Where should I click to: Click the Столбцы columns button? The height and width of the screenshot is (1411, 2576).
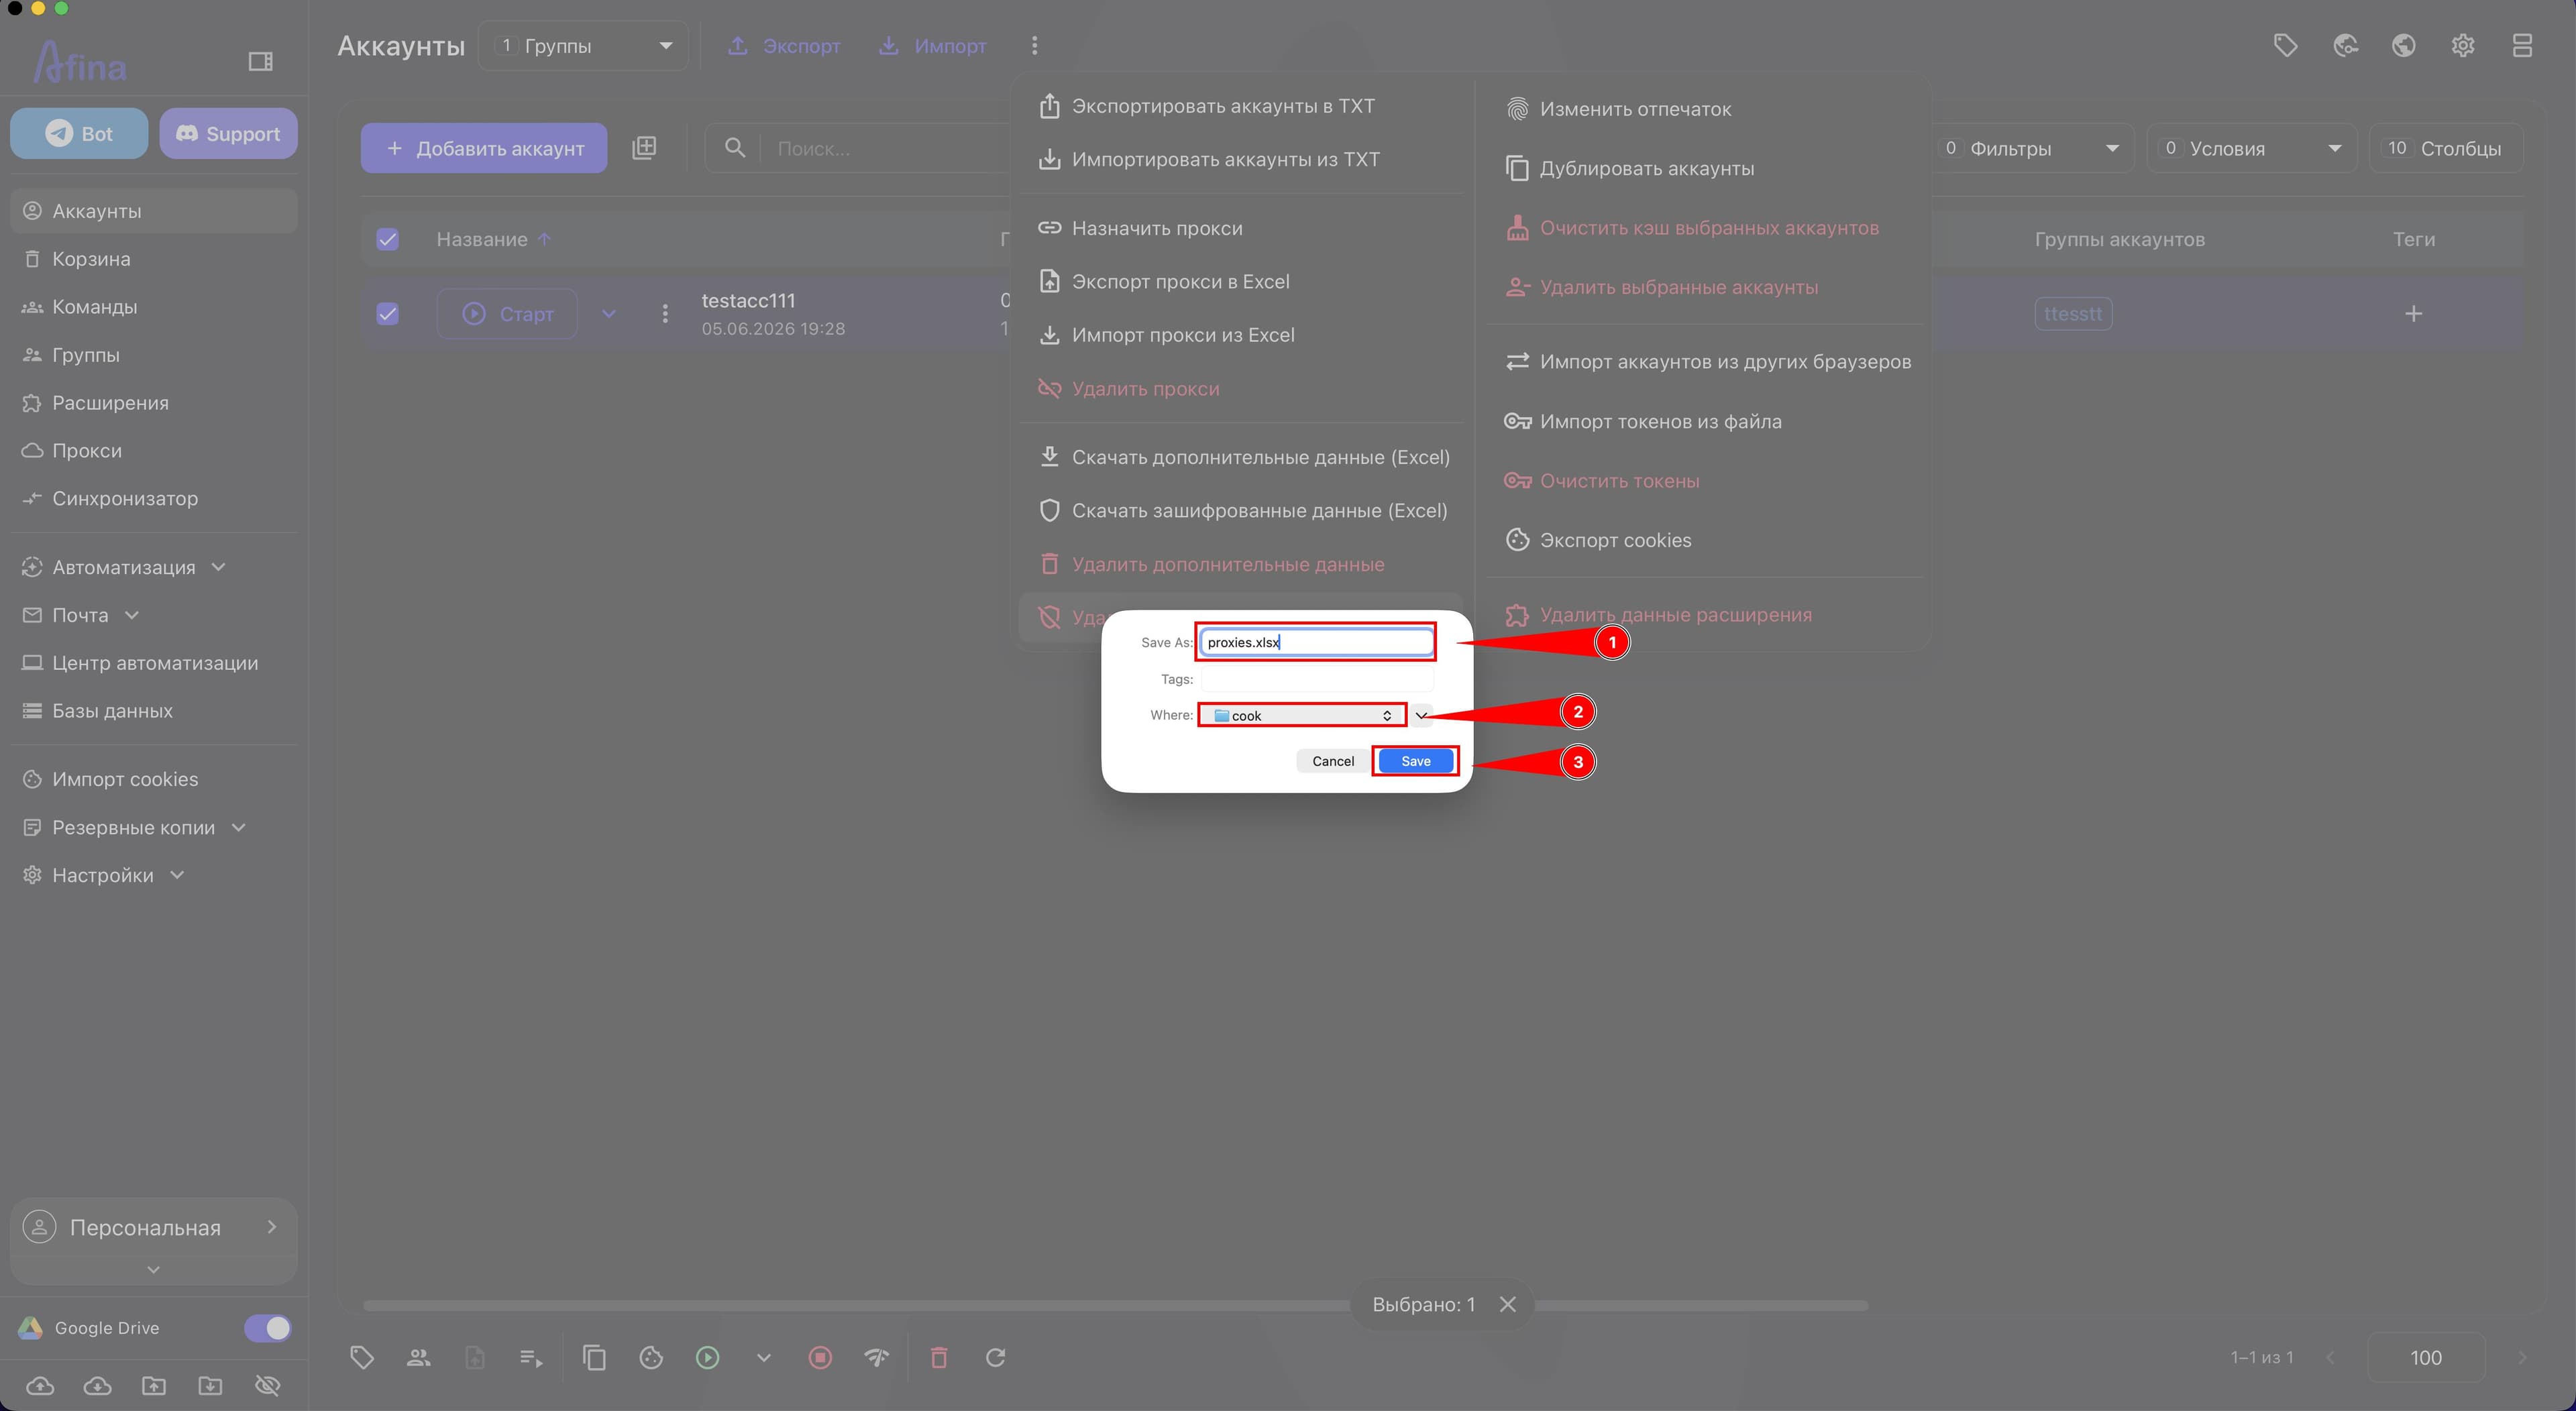(x=2446, y=148)
